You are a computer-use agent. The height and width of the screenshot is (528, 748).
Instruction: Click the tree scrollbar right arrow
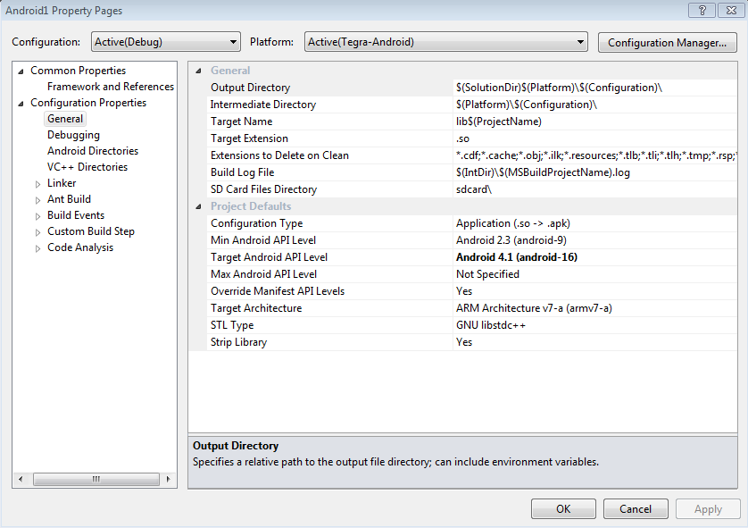(168, 479)
